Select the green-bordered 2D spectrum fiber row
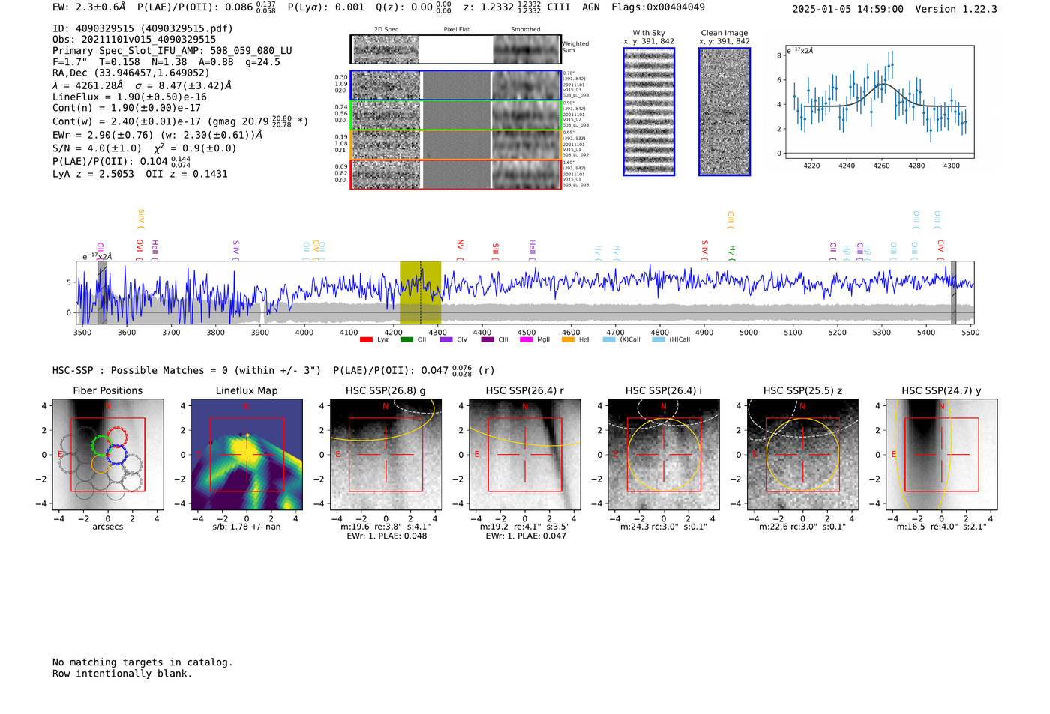 (x=456, y=115)
